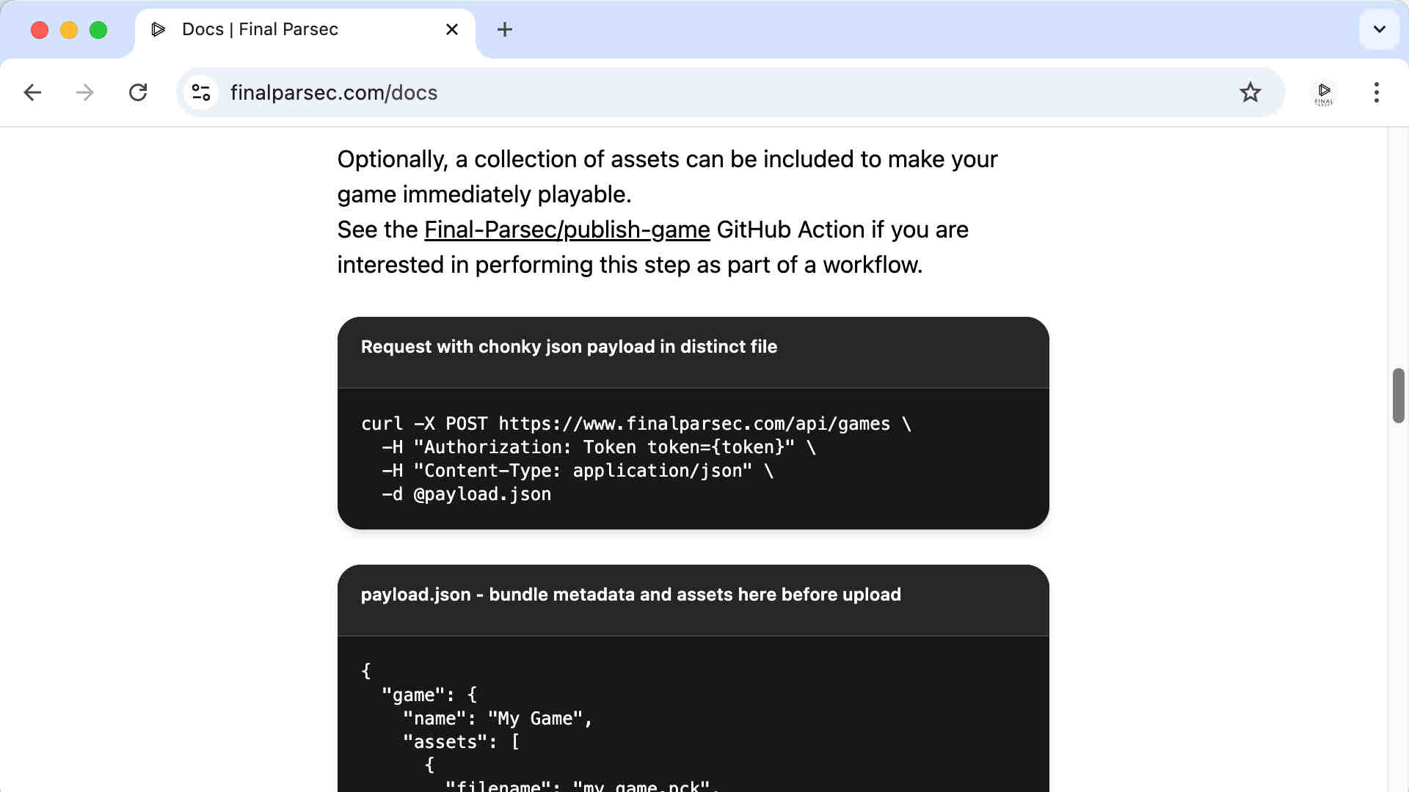Close the Docs | Final Parsec tab

pyautogui.click(x=452, y=29)
